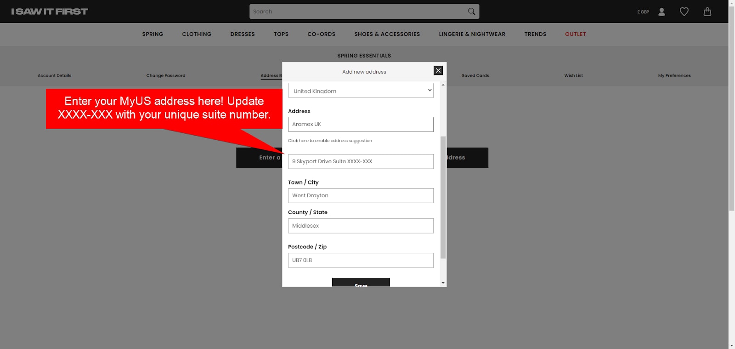Open the CO-ORDS menu
This screenshot has width=735, height=349.
[x=321, y=34]
